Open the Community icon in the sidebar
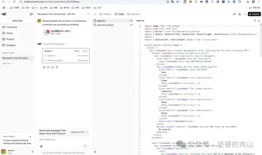This screenshot has height=155, width=262. (4, 27)
